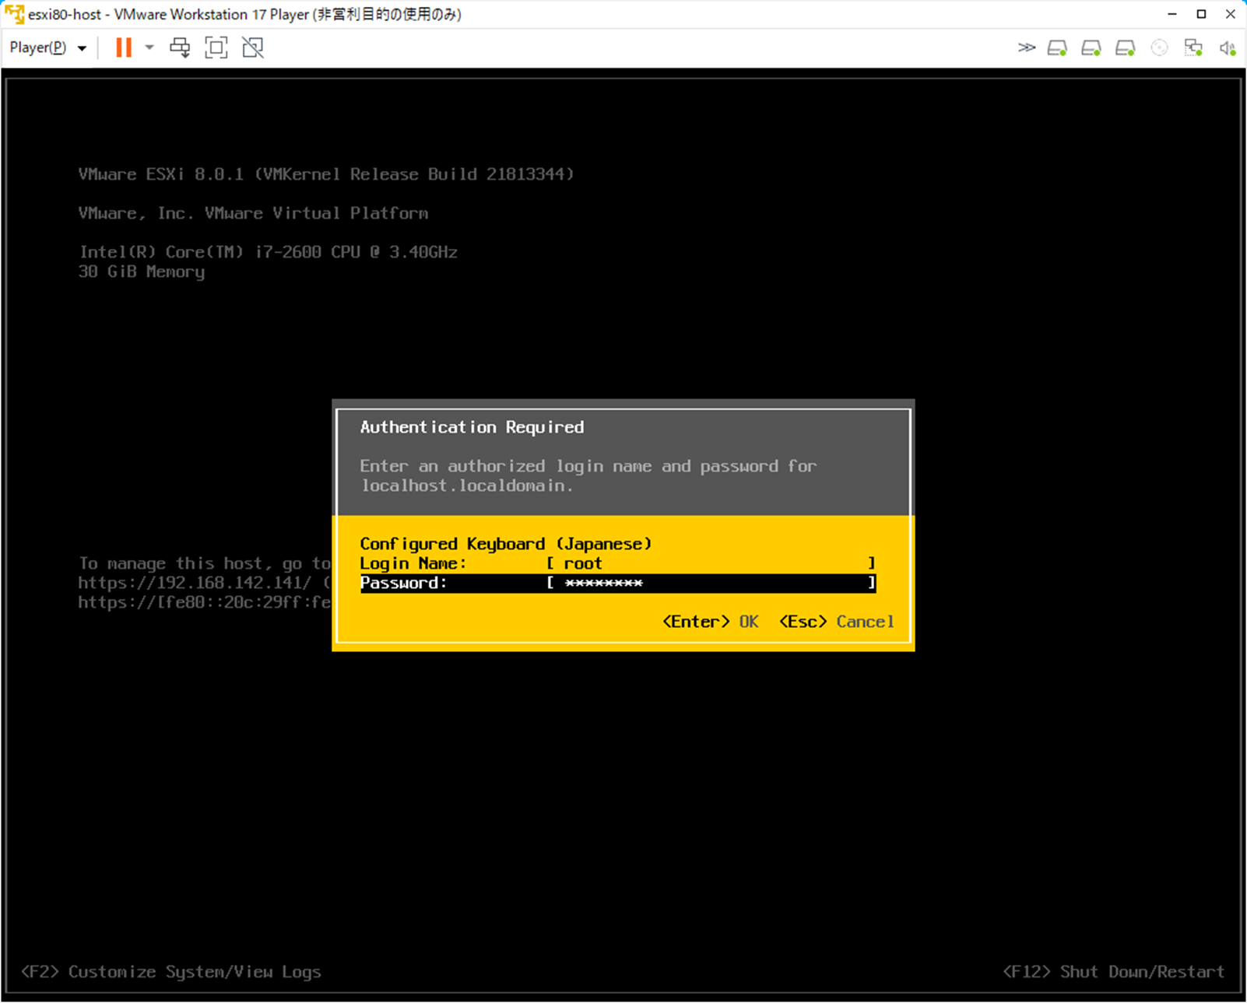Click the 'To manage this host, go to' text
1247x1003 pixels.
tap(205, 563)
